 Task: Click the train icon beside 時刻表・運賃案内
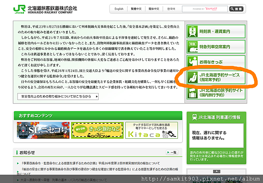(x=192, y=32)
